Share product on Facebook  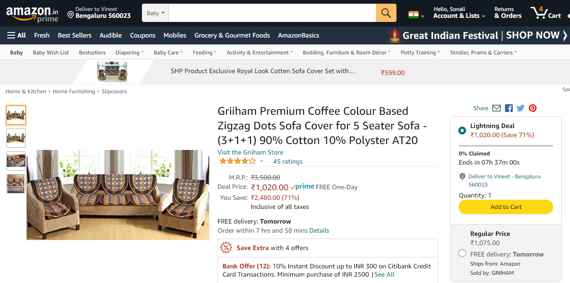click(509, 108)
